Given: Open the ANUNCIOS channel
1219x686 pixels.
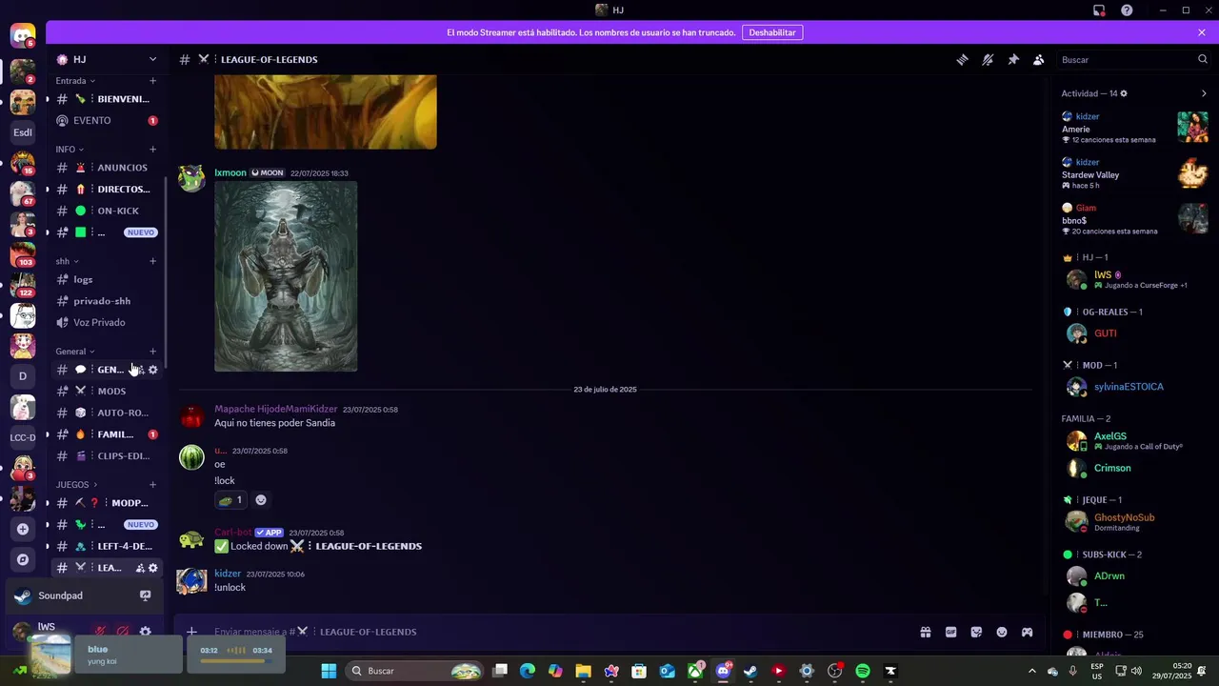Looking at the screenshot, I should coord(106,168).
